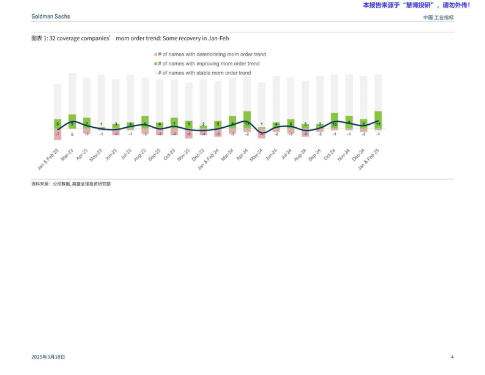Select the 'deteriorating mom order trend' legend label

click(x=212, y=54)
